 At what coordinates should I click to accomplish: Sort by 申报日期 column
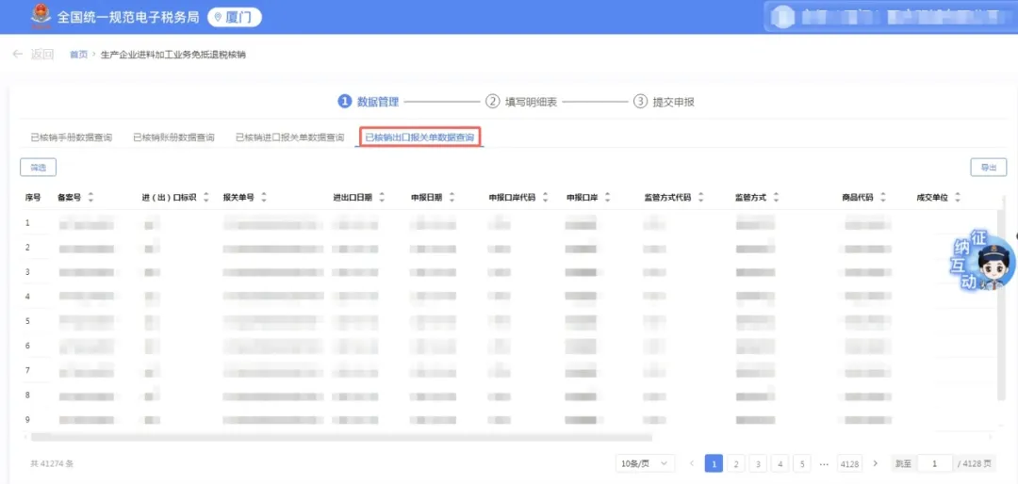[452, 198]
